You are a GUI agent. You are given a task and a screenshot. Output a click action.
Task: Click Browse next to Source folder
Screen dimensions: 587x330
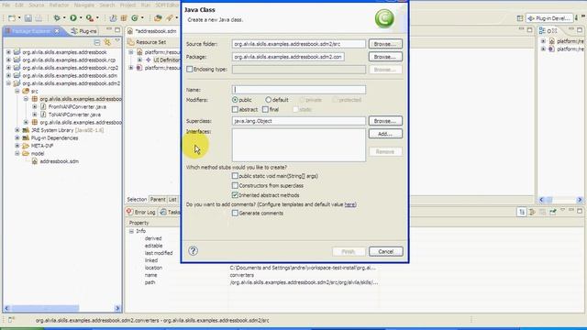click(385, 44)
